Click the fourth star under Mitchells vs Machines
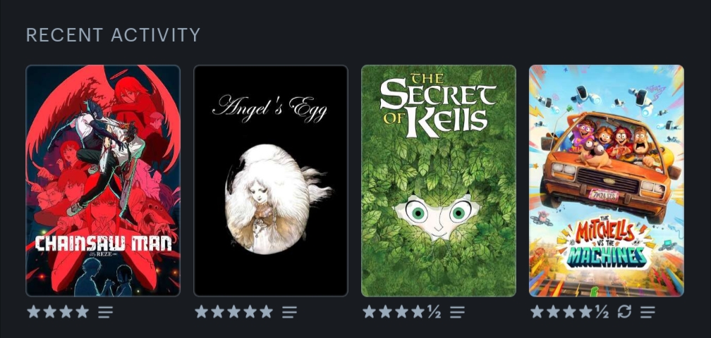This screenshot has height=338, width=711. click(586, 311)
